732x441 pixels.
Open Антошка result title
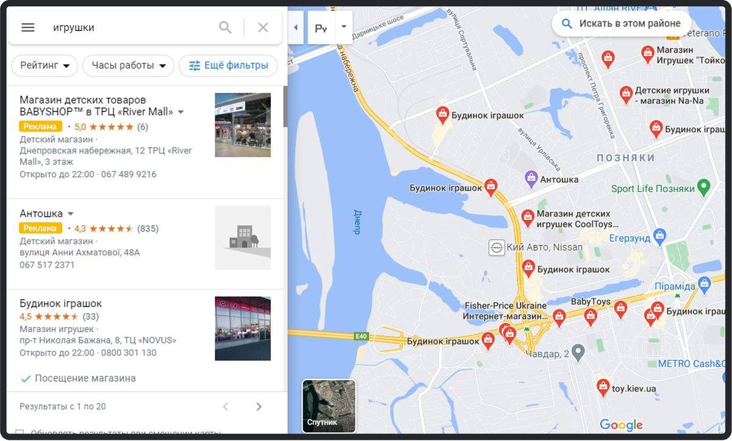point(41,214)
